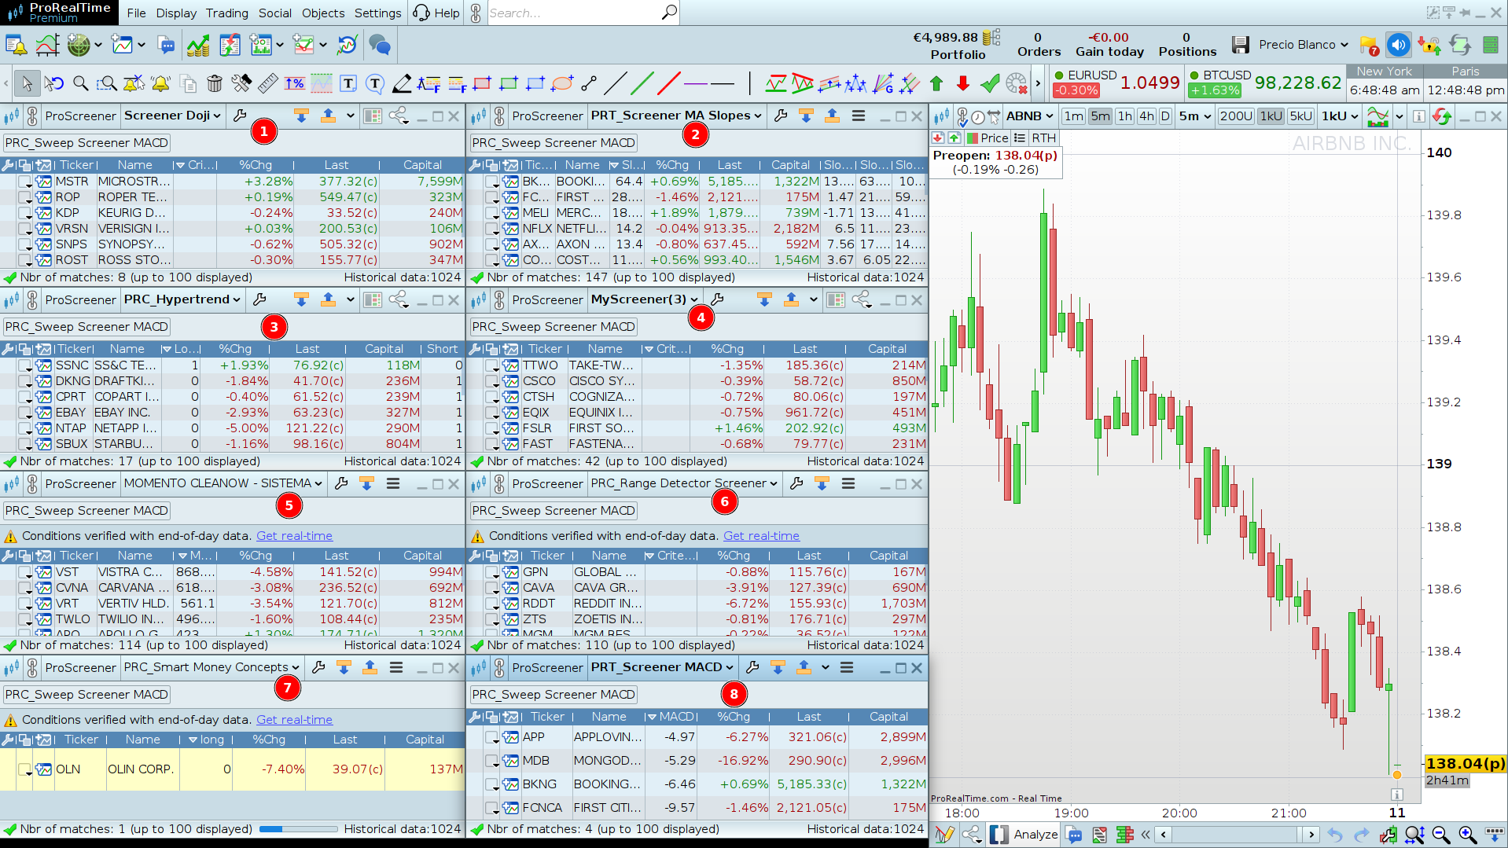The height and width of the screenshot is (848, 1508).
Task: Sort by %Chg column in PRT_Screener MACD panel
Action: point(733,717)
